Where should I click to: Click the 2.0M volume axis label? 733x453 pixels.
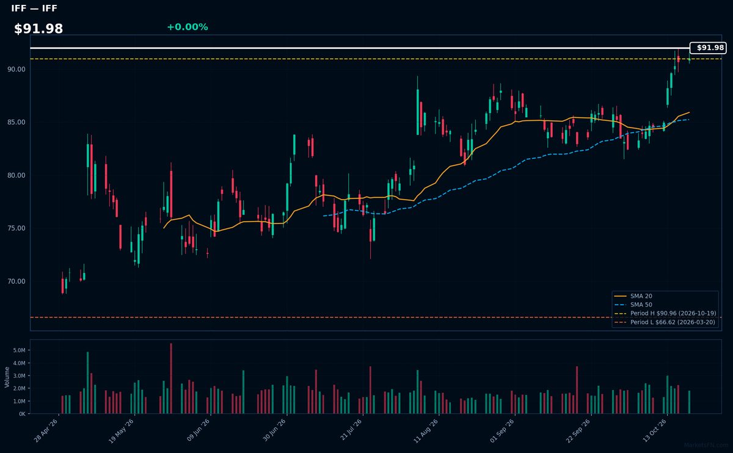18,389
